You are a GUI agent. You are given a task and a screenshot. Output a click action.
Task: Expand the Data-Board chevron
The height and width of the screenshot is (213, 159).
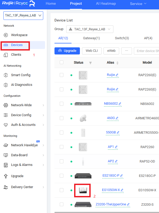pyautogui.click(x=43, y=155)
